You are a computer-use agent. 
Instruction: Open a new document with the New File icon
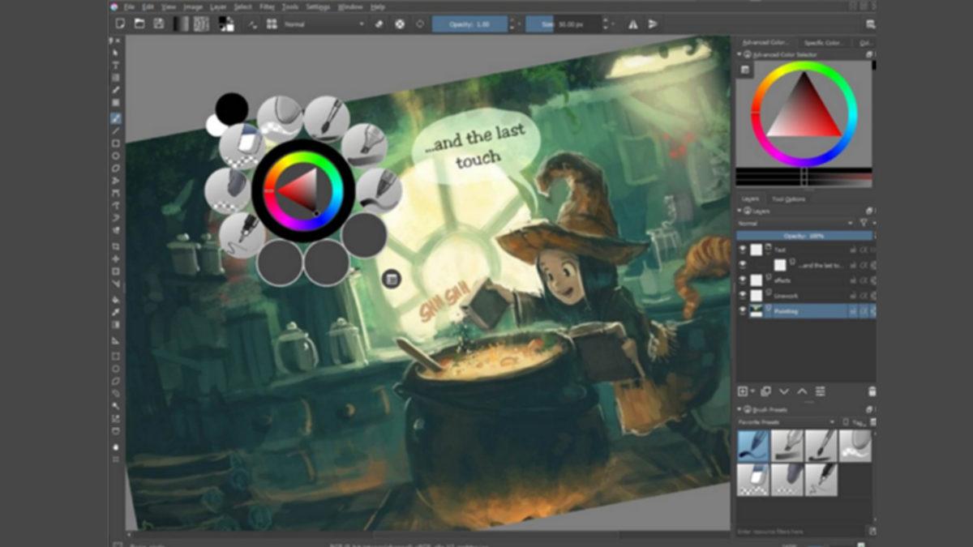point(120,24)
